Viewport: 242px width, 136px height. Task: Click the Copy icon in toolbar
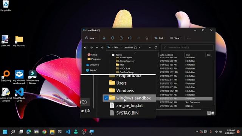pyautogui.click(x=113, y=38)
